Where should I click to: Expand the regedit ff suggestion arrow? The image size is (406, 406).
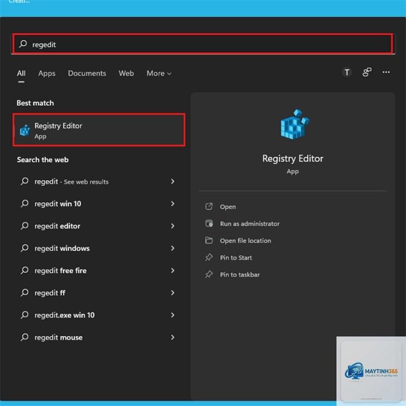(x=173, y=293)
